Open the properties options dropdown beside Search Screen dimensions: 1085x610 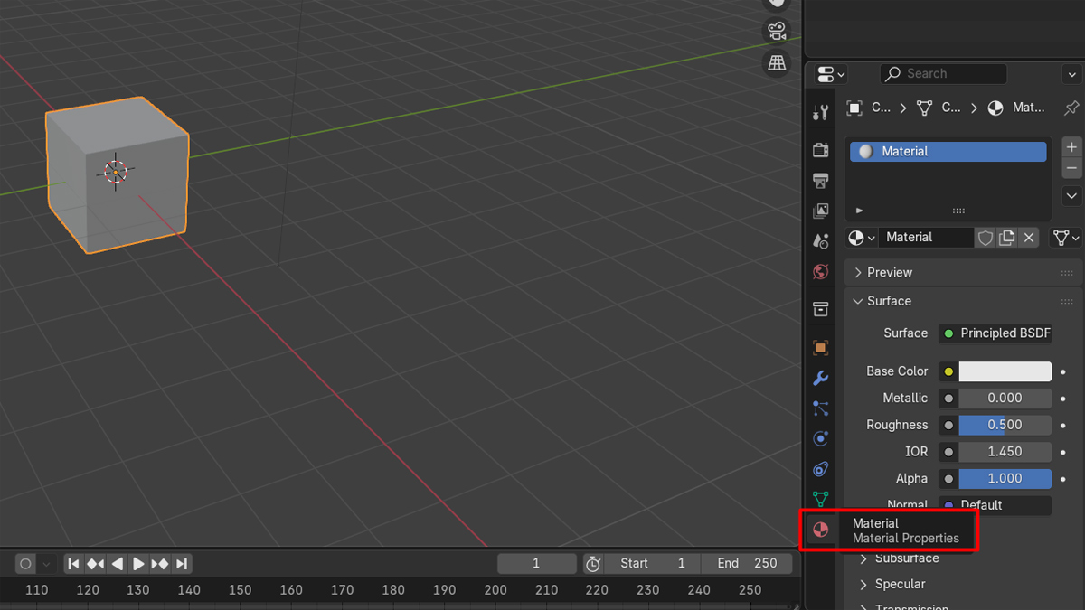tap(1072, 74)
